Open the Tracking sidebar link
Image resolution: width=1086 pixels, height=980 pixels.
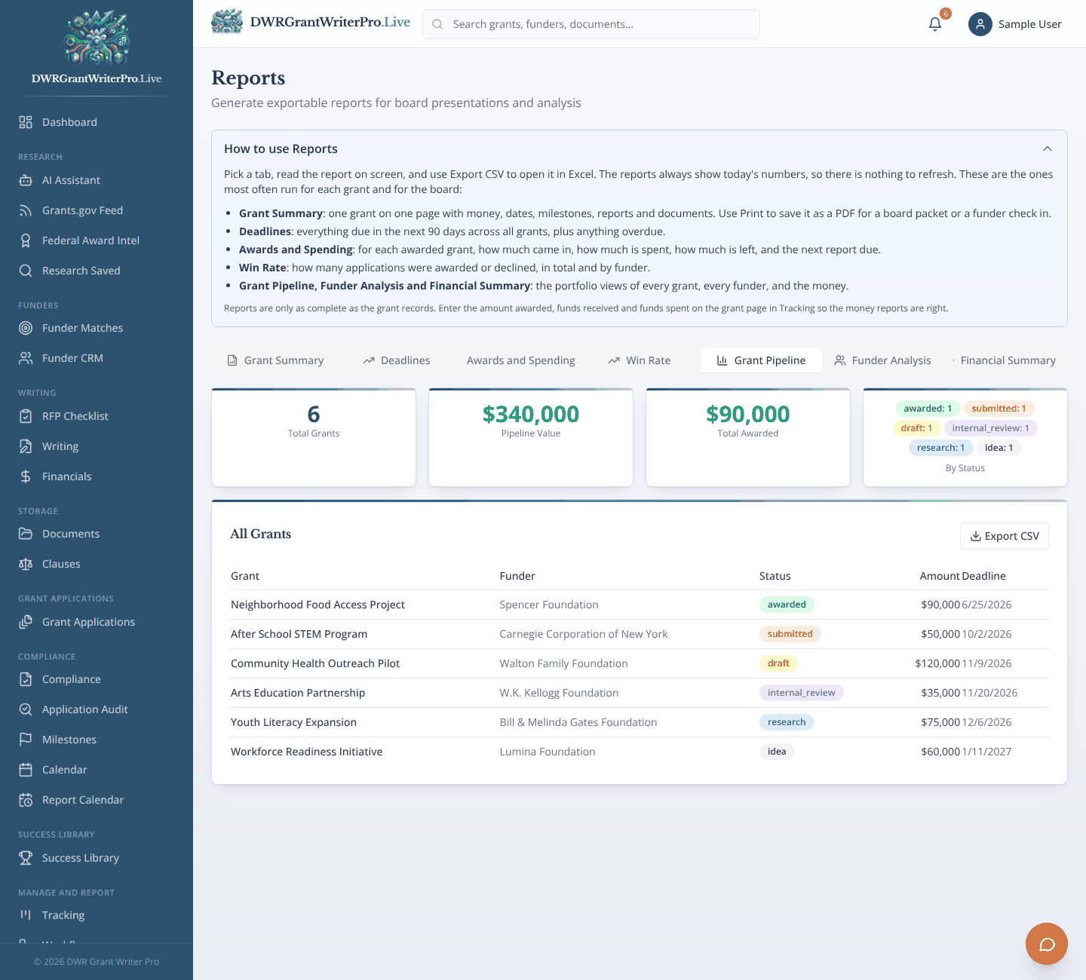click(97, 915)
